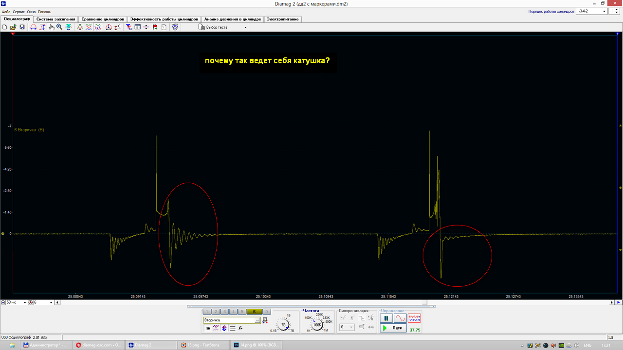
Task: Click the function fx icon
Action: 240,328
